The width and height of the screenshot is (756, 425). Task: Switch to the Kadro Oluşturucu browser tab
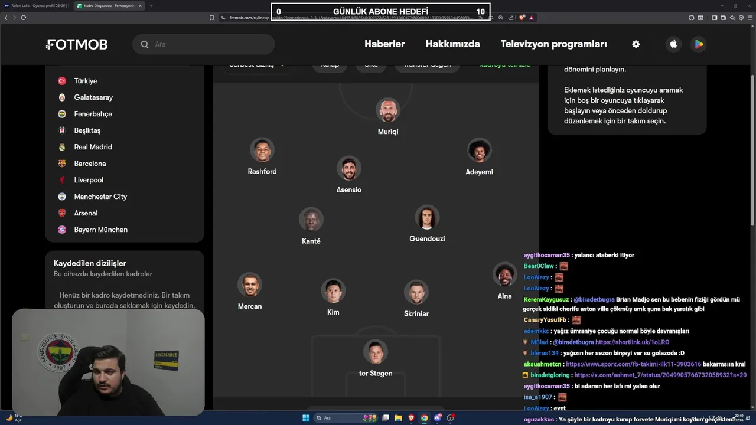[x=109, y=6]
